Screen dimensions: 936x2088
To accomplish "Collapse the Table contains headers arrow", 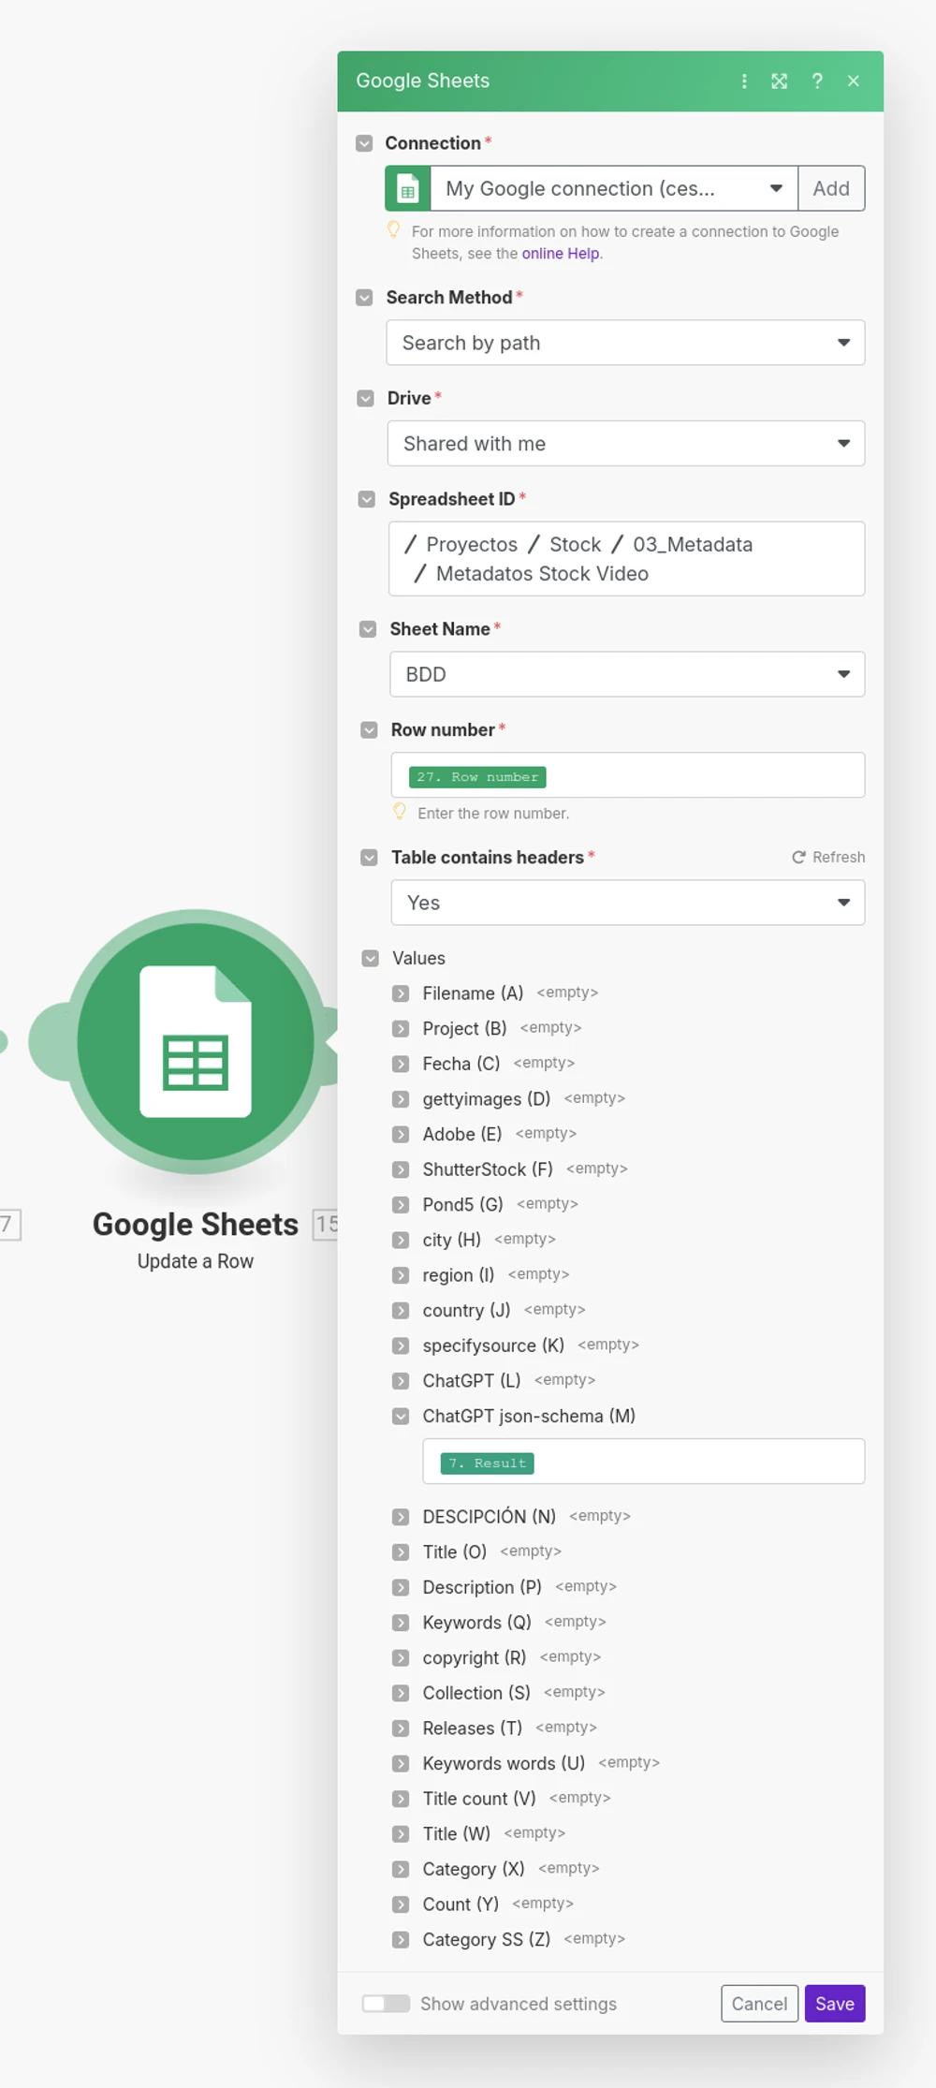I will click(369, 859).
